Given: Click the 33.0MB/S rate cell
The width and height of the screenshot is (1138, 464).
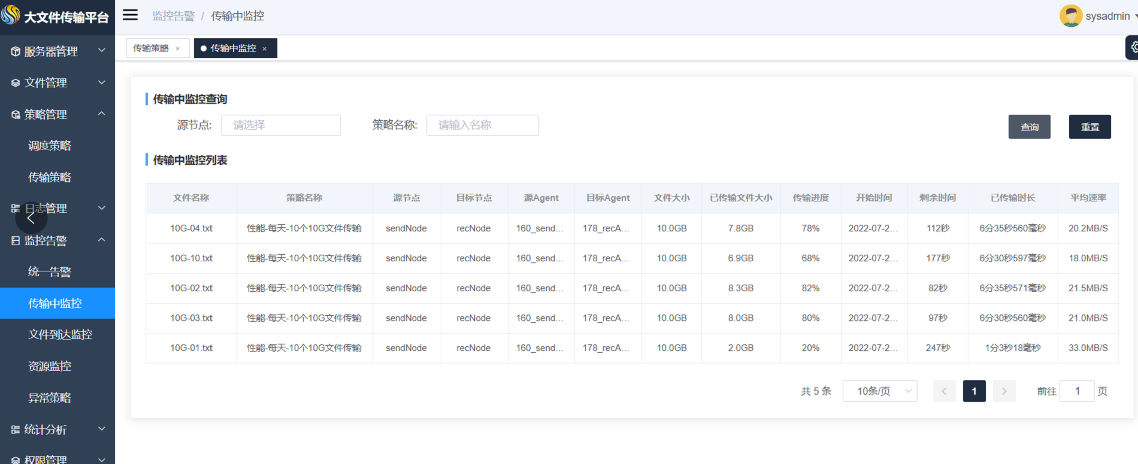Looking at the screenshot, I should point(1088,348).
